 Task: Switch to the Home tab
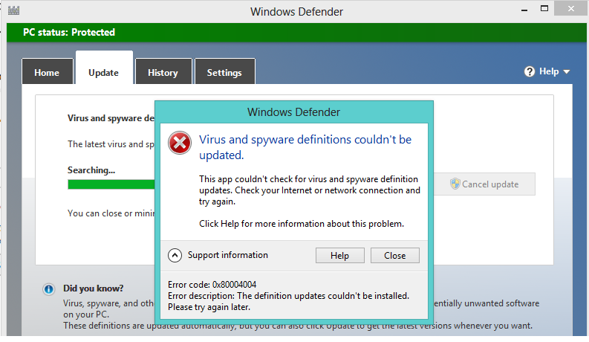tap(48, 71)
